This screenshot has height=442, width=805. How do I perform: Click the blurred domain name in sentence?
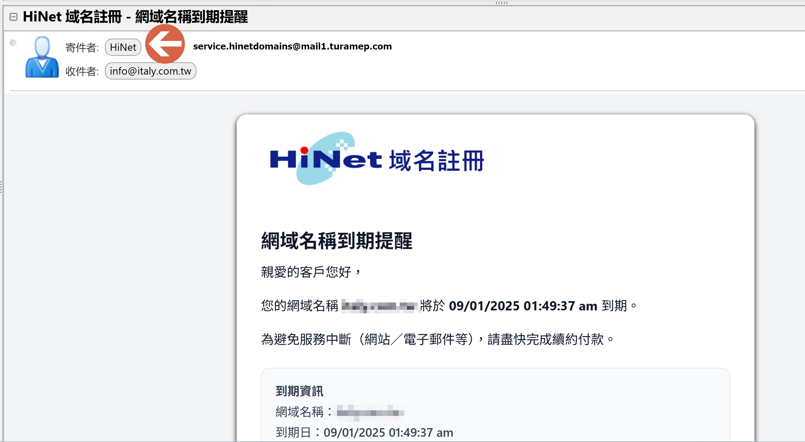(379, 306)
